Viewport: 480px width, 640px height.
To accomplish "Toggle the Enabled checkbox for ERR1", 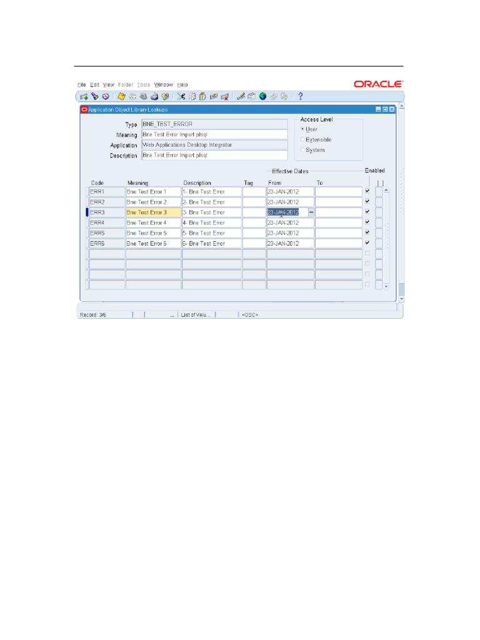I will (x=367, y=191).
